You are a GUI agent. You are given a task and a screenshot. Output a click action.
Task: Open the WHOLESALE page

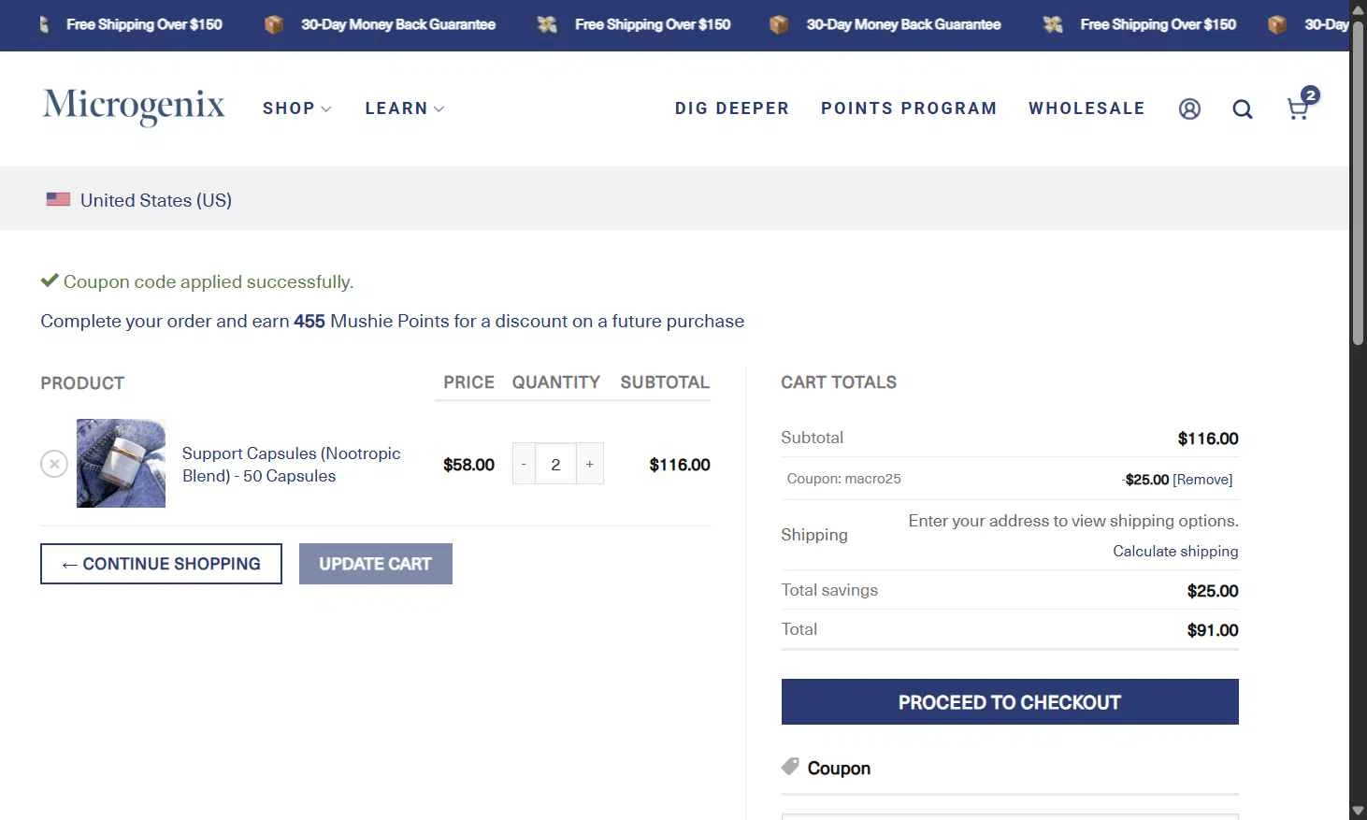coord(1086,108)
